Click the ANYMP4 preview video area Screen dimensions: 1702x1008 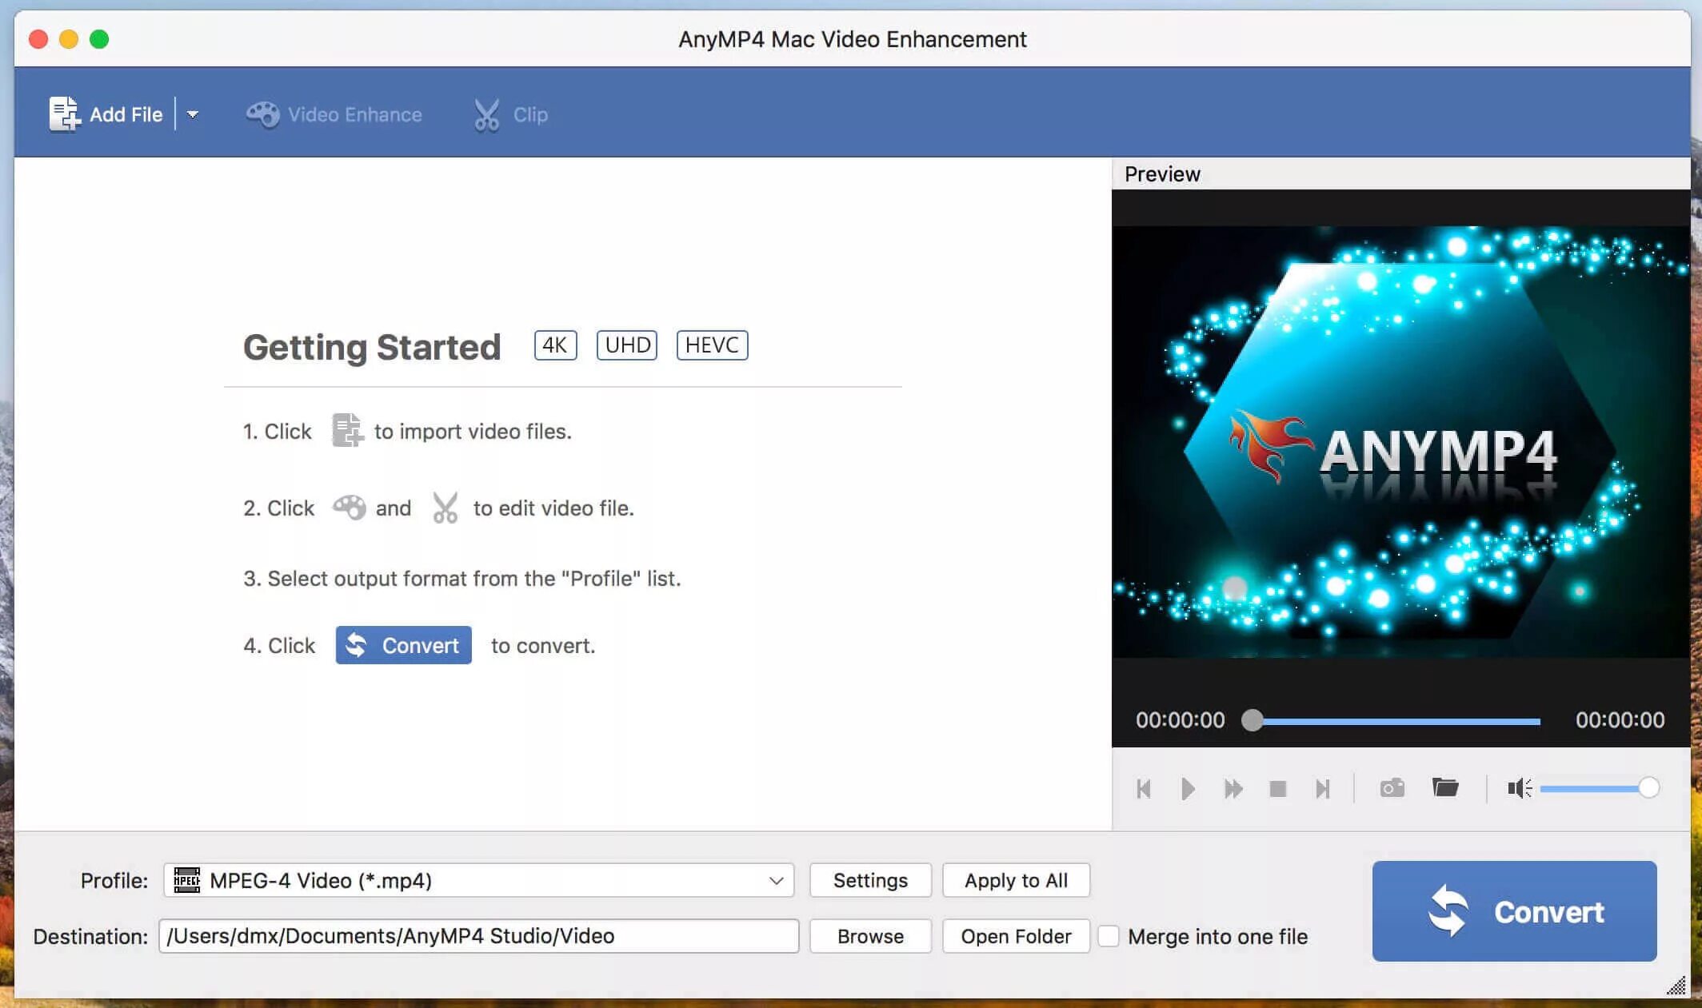(x=1400, y=442)
